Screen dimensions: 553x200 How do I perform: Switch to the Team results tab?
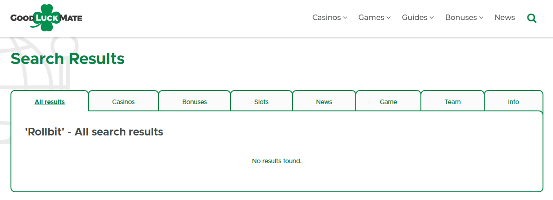pyautogui.click(x=453, y=101)
